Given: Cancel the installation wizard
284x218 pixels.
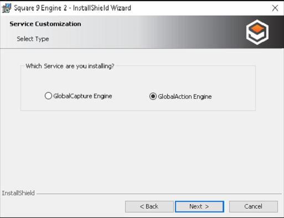Looking at the screenshot, I should (254, 206).
